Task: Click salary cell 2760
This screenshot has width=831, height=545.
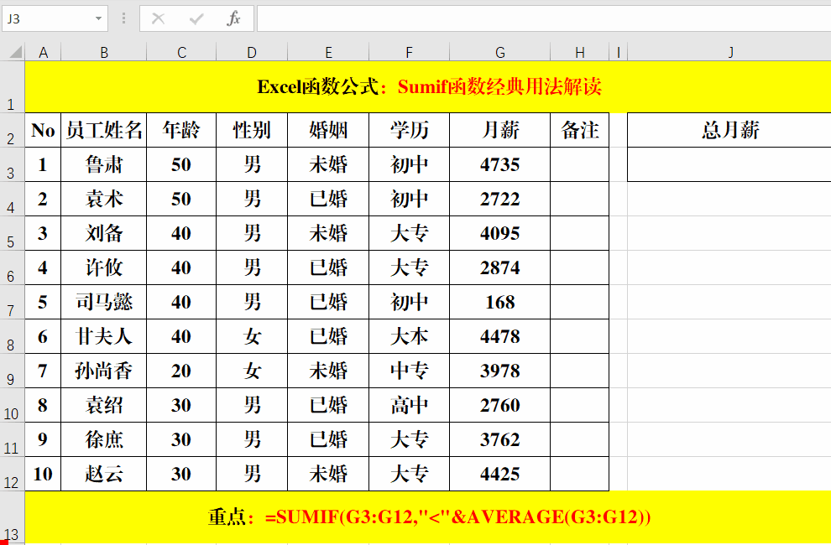Action: (x=499, y=406)
